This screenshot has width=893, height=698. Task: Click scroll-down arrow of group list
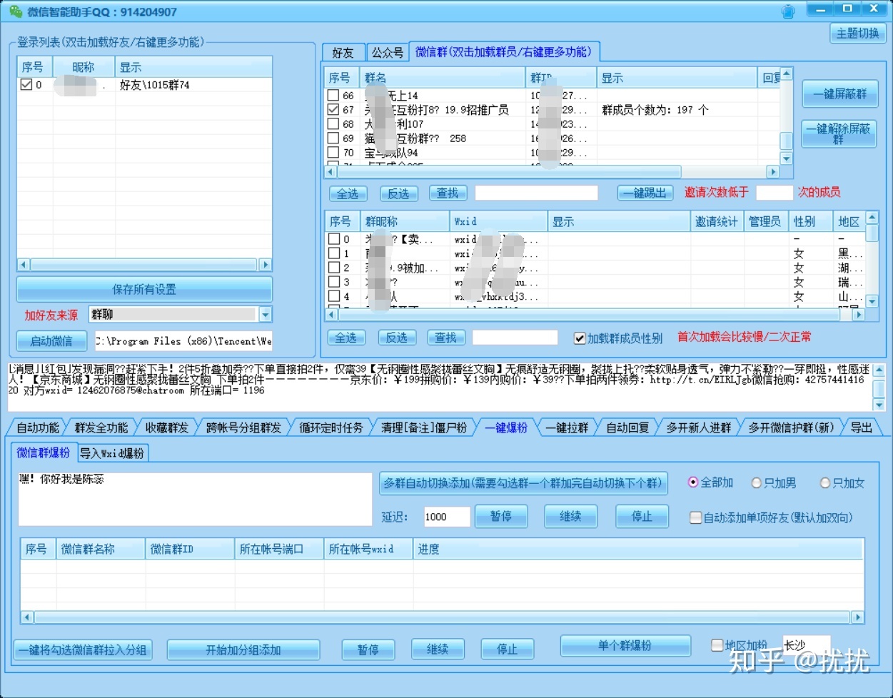[786, 158]
